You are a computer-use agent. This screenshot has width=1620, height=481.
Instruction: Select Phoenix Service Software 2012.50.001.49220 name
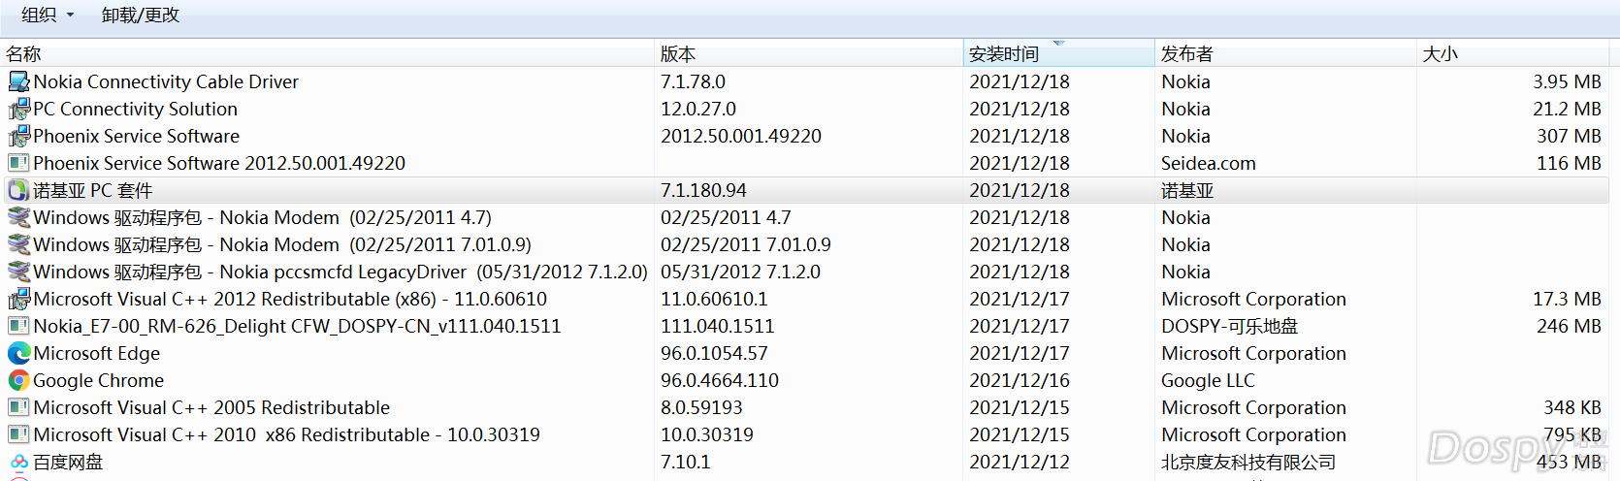click(219, 163)
